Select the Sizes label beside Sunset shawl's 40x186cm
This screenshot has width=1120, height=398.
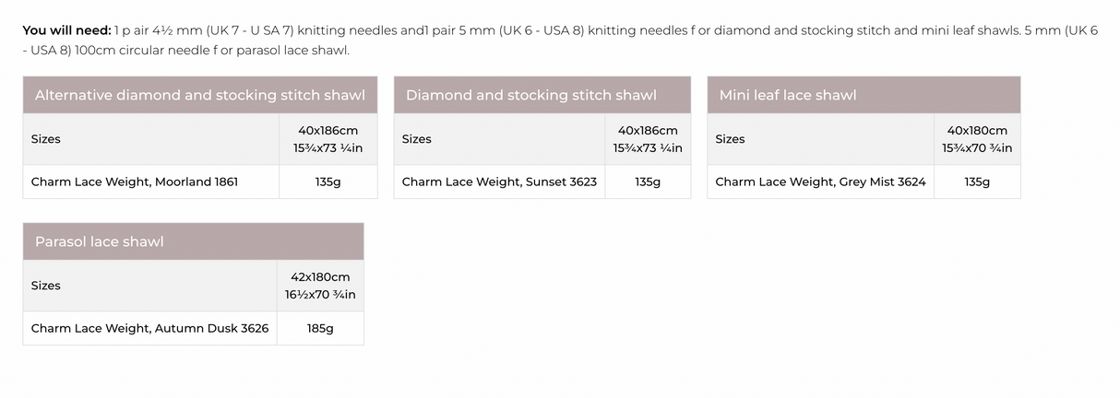[x=417, y=139]
